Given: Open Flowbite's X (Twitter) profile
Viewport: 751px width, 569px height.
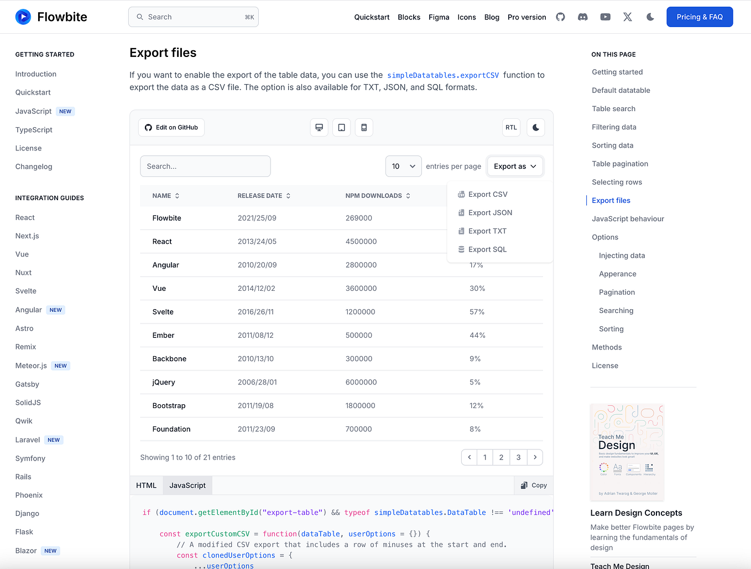Looking at the screenshot, I should point(627,17).
